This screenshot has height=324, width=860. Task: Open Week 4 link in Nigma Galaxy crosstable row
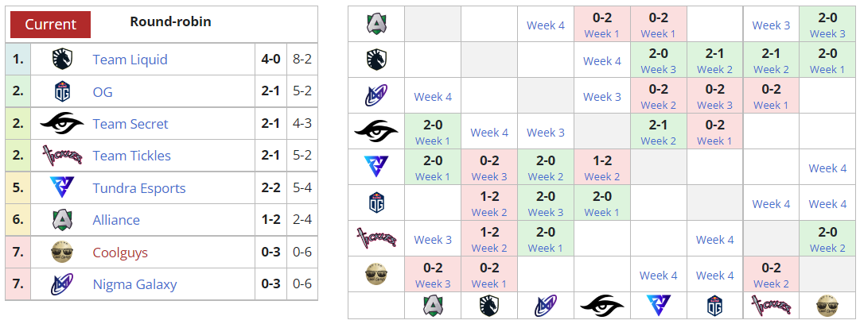433,97
